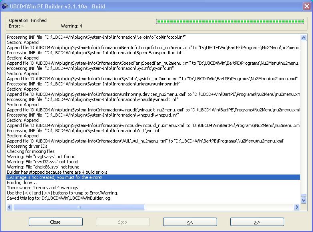Click the green build progress bar

point(230,21)
